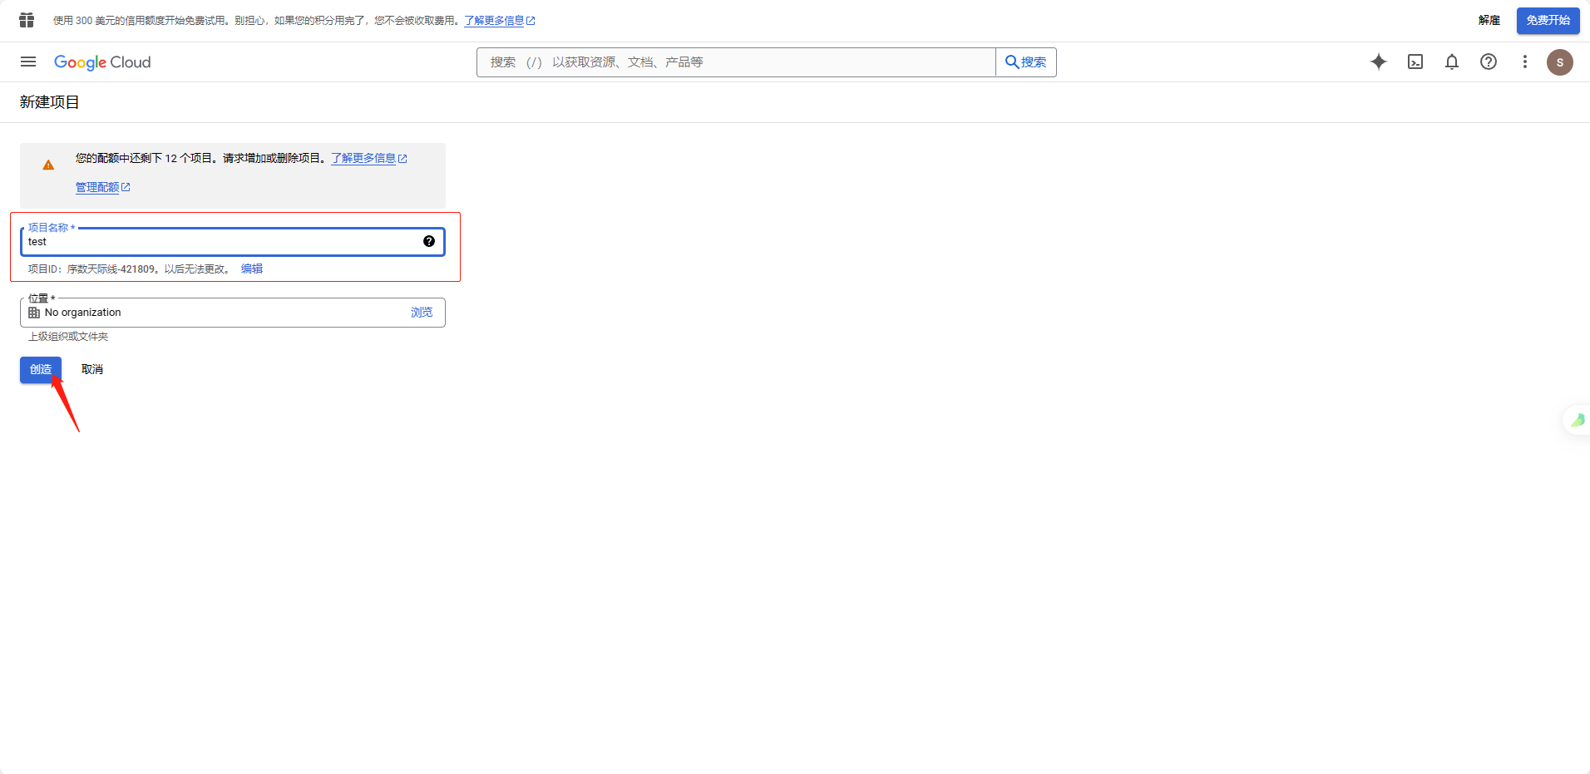Click 浏览 to browse locations
This screenshot has height=774, width=1590.
click(422, 313)
